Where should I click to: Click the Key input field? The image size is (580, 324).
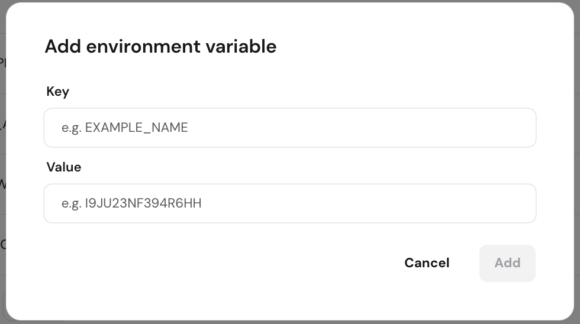tap(289, 128)
